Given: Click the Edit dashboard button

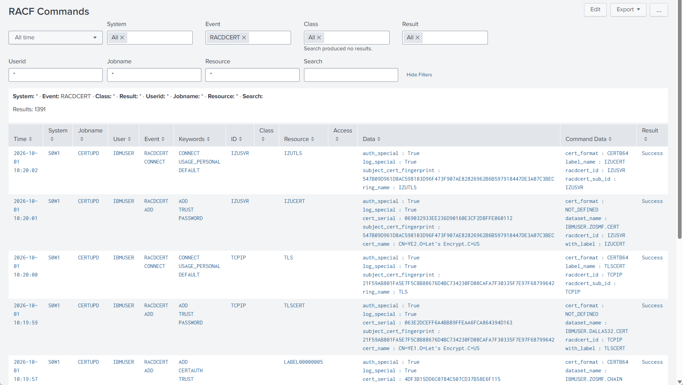Looking at the screenshot, I should 595,10.
